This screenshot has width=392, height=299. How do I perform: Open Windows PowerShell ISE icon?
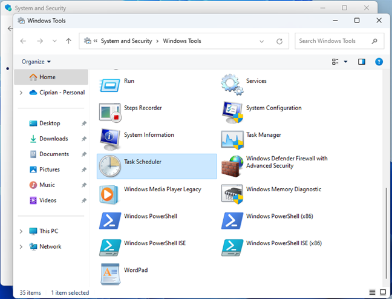point(110,248)
